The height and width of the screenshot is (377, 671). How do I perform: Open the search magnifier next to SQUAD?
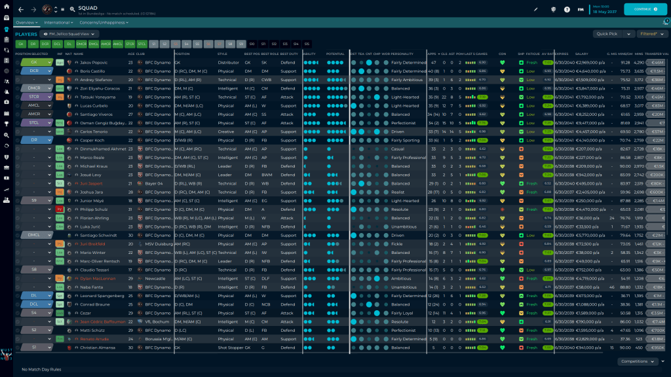pyautogui.click(x=71, y=9)
